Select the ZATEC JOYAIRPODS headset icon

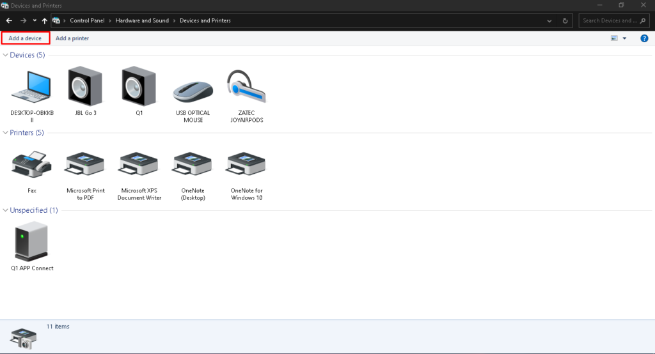246,86
